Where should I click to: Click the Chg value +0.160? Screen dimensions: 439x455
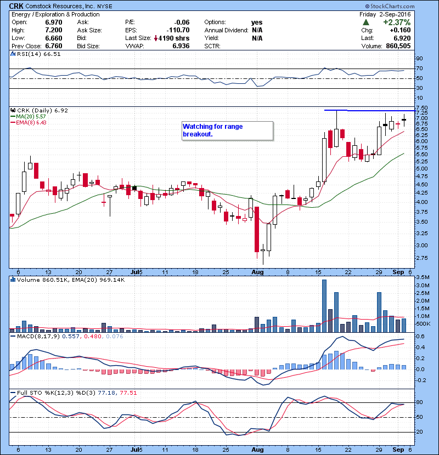pos(401,30)
